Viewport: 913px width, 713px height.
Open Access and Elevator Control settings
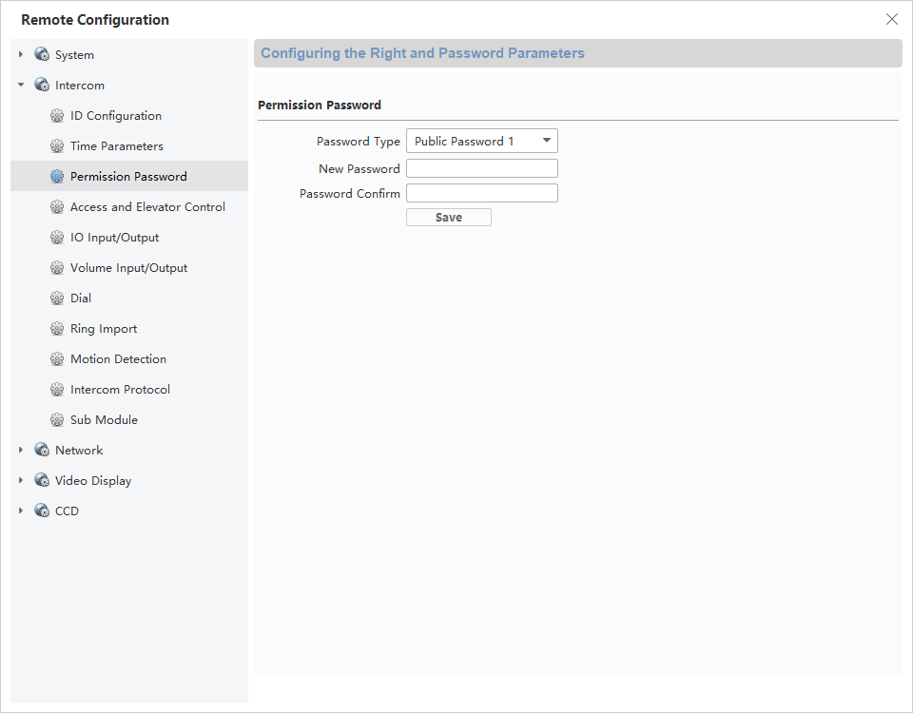click(x=147, y=207)
